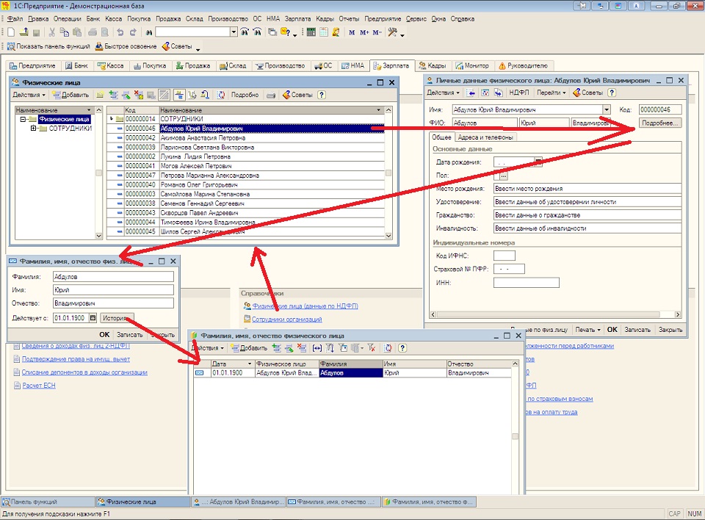
Task: Click the new document icon in main toolbar
Action: (x=11, y=32)
